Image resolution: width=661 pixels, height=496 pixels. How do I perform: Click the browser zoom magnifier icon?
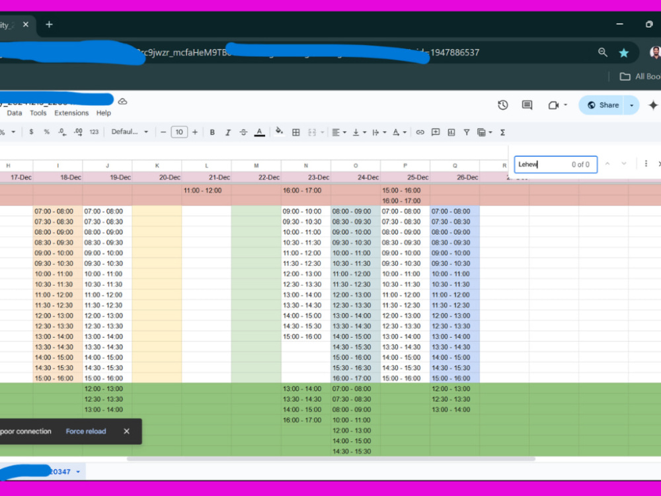point(603,52)
